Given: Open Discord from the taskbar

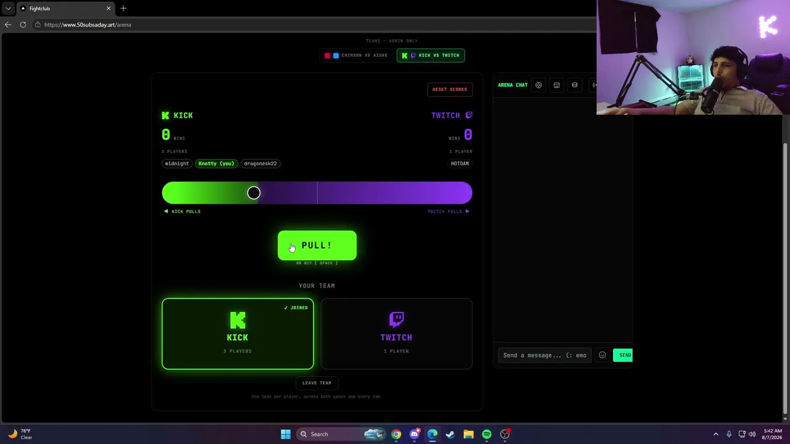Looking at the screenshot, I should [x=414, y=434].
